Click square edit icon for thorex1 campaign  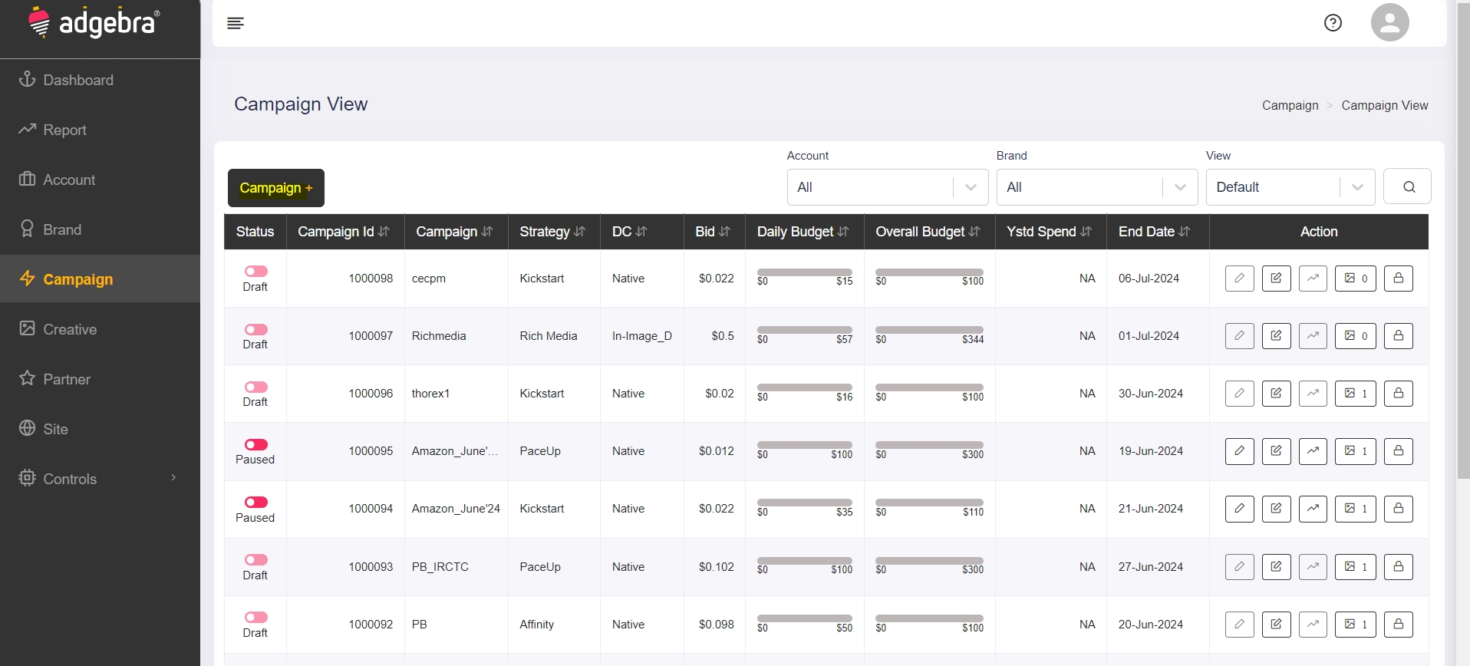[x=1276, y=394]
